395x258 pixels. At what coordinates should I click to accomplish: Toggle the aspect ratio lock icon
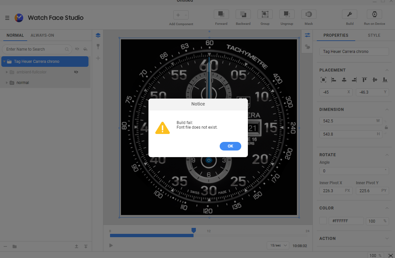tap(386, 127)
